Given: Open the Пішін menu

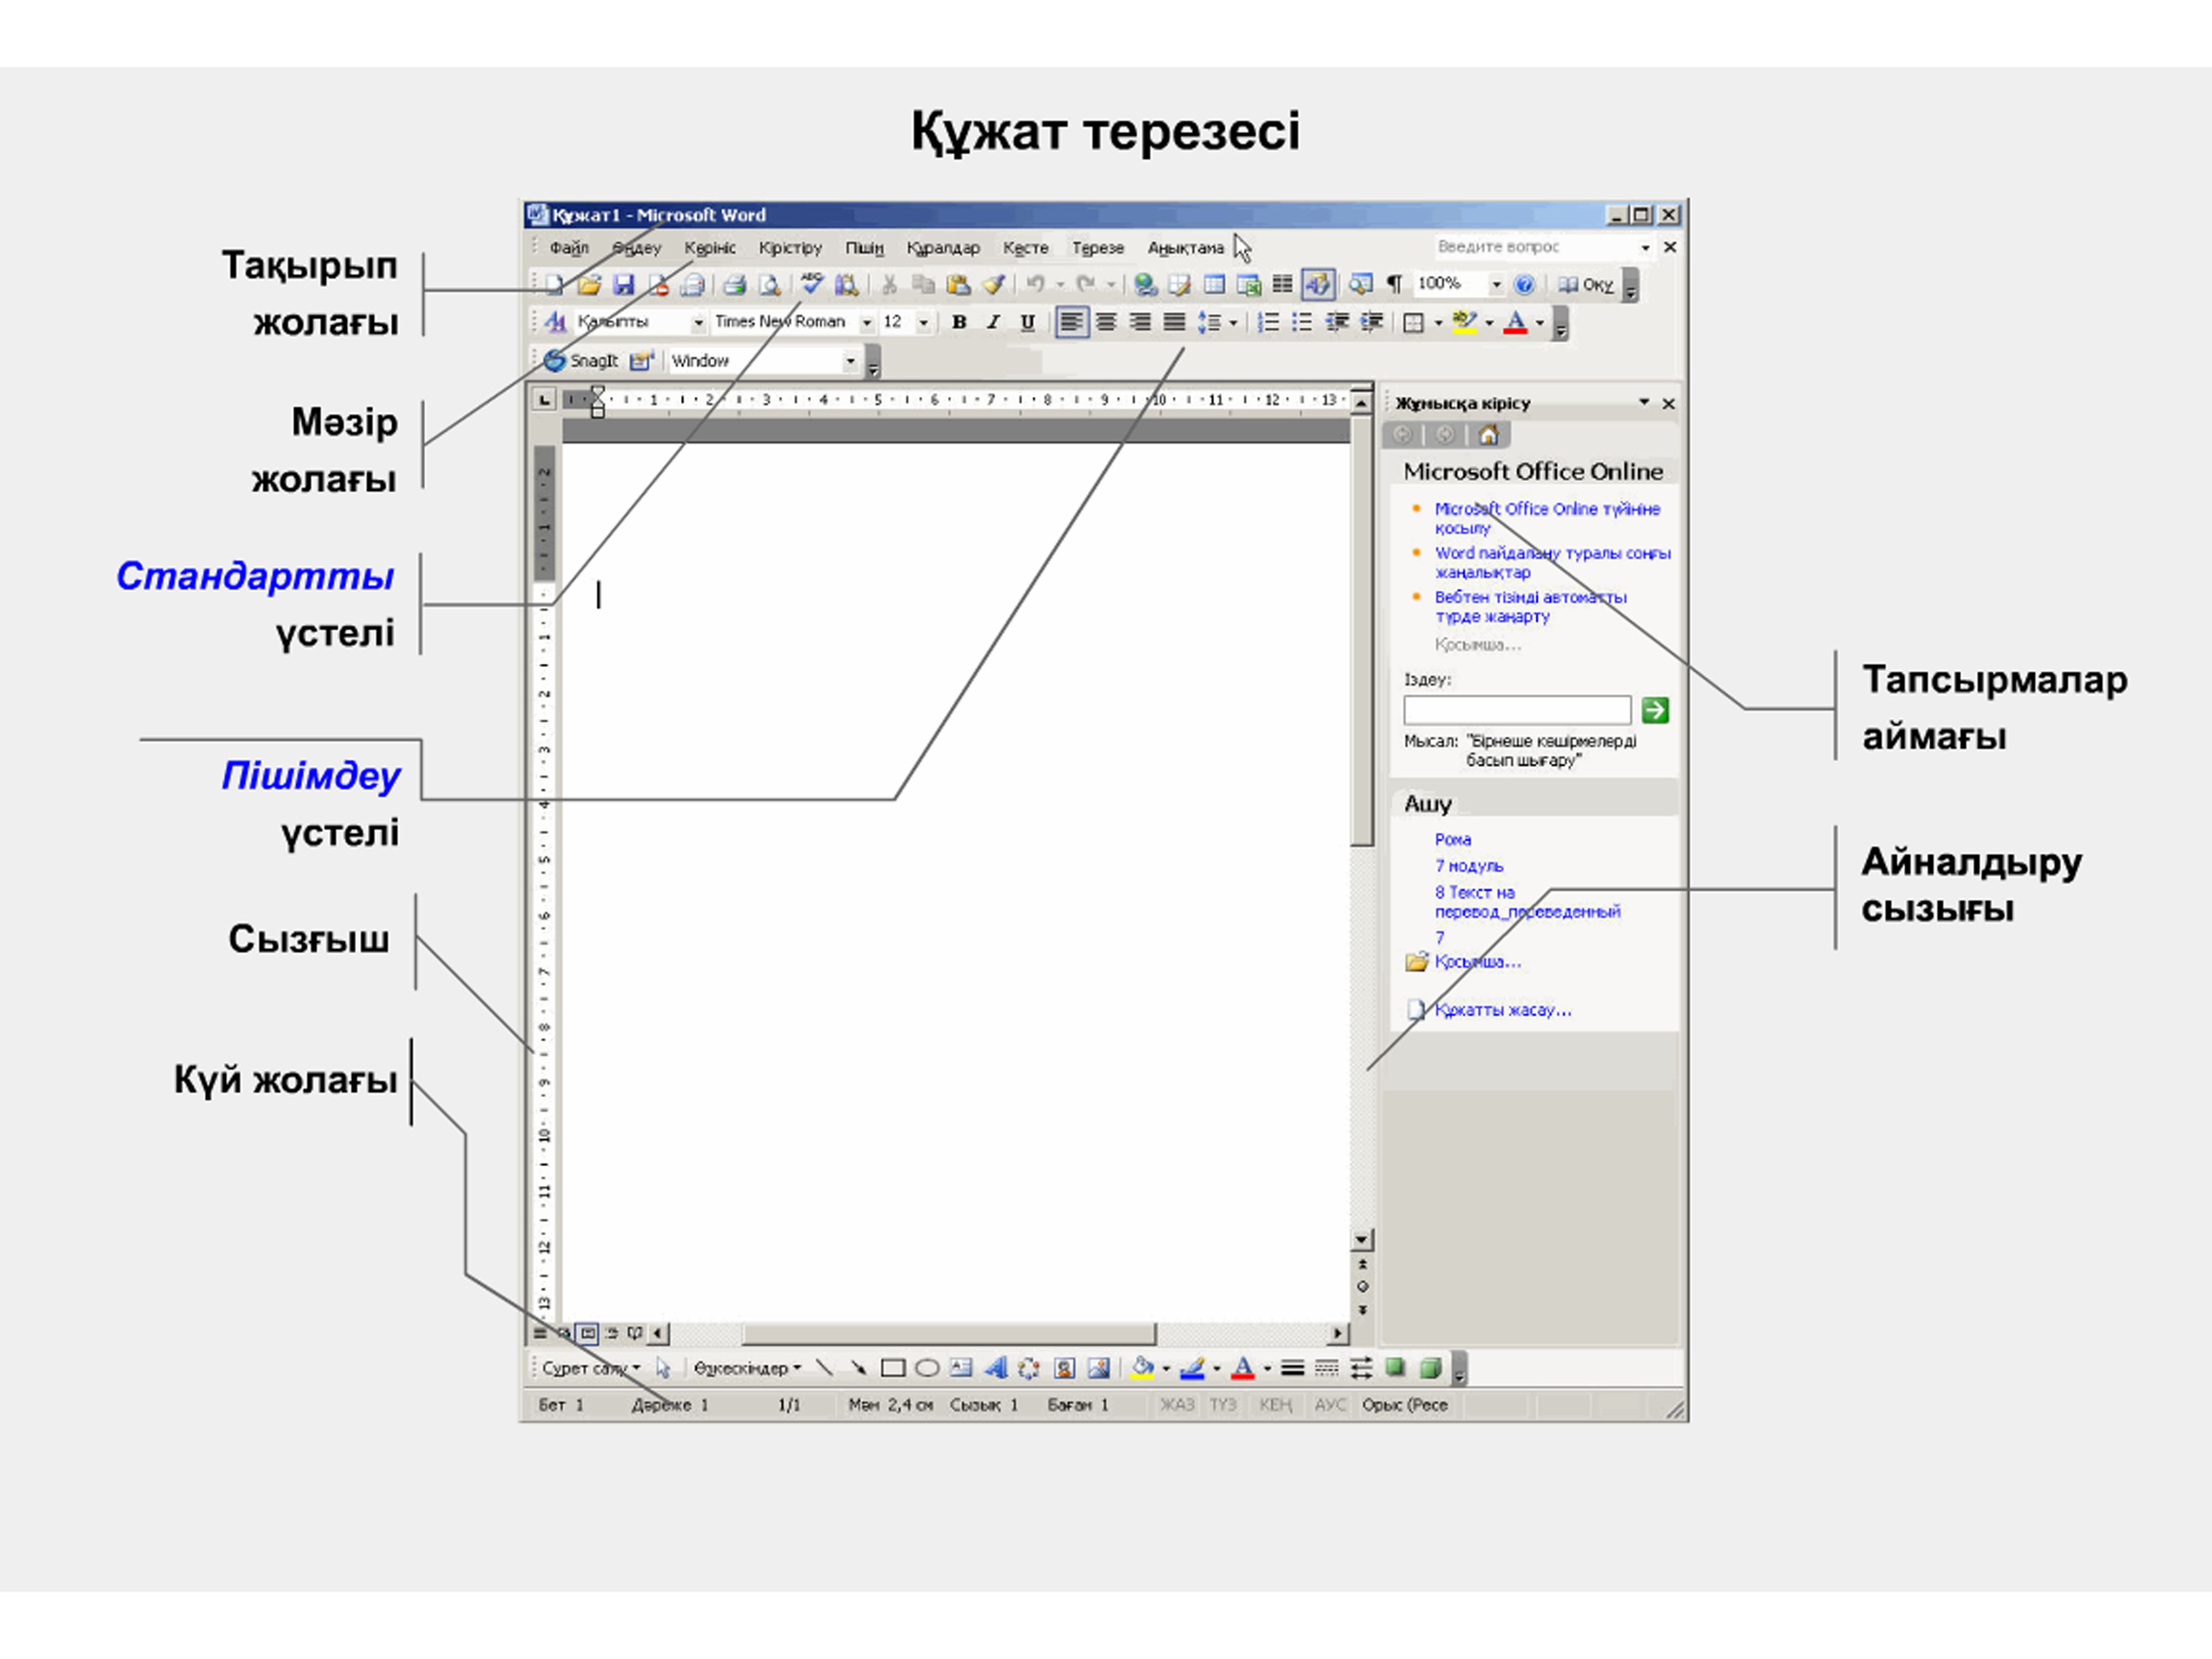Looking at the screenshot, I should [x=864, y=248].
